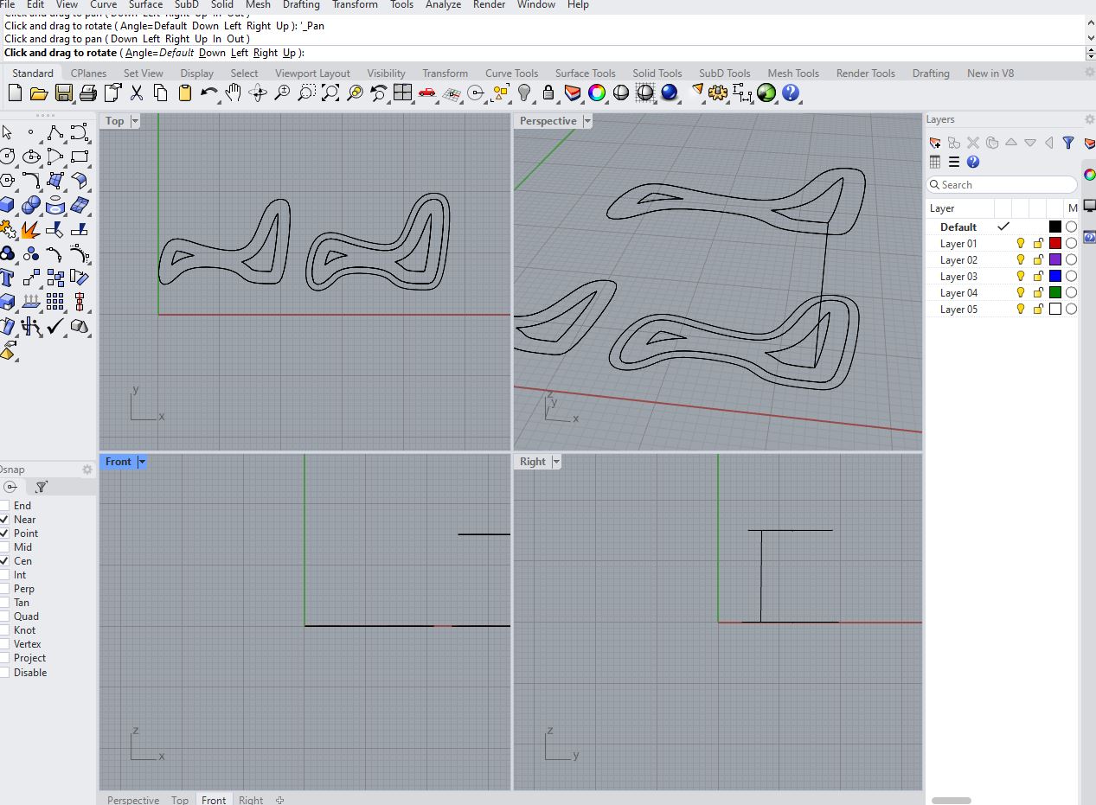
Task: Select the Circle tool
Action: pyautogui.click(x=8, y=157)
